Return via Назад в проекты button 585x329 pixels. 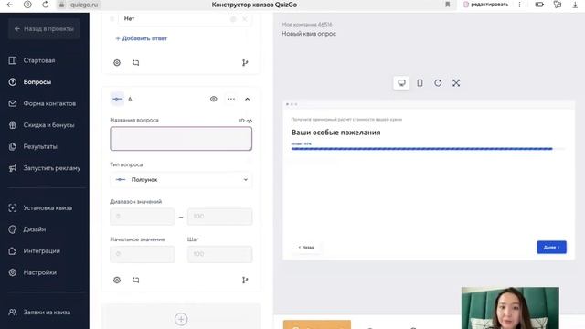tap(44, 28)
